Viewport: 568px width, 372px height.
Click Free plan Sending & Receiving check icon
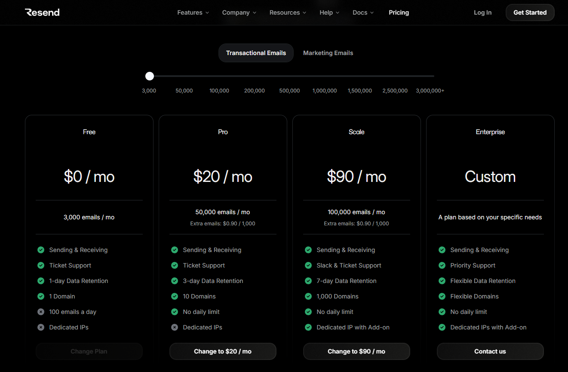tap(41, 250)
